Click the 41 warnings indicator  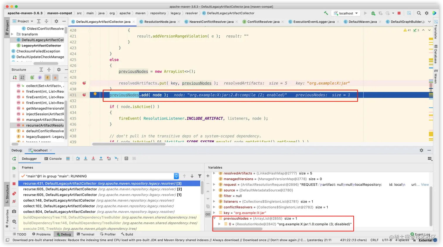click(x=407, y=30)
